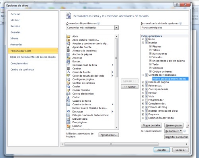This screenshot has height=158, width=199.
Task: Click the Cambiar nivel de lista icon
Action: pyautogui.click(x=68, y=65)
